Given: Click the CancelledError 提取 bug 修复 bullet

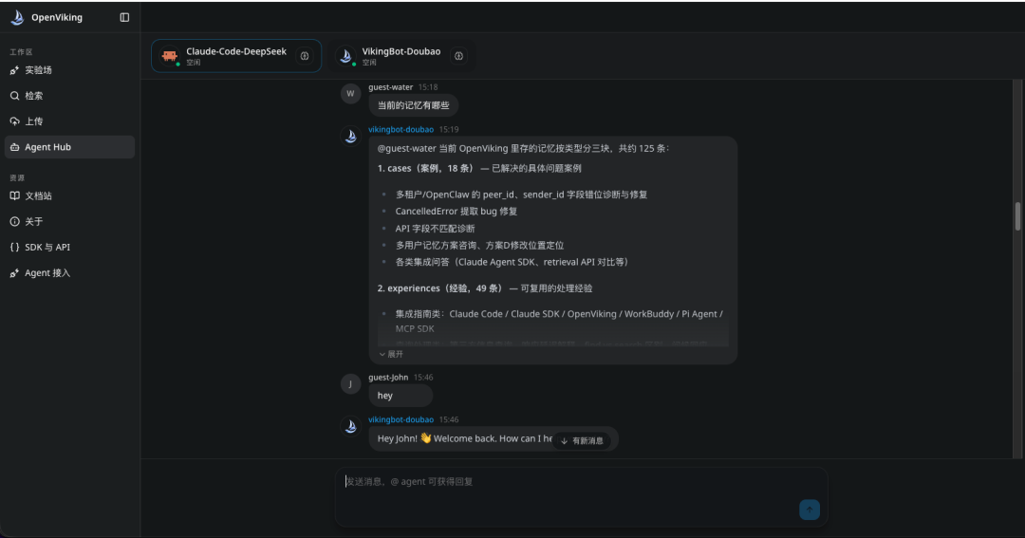Looking at the screenshot, I should tap(457, 212).
